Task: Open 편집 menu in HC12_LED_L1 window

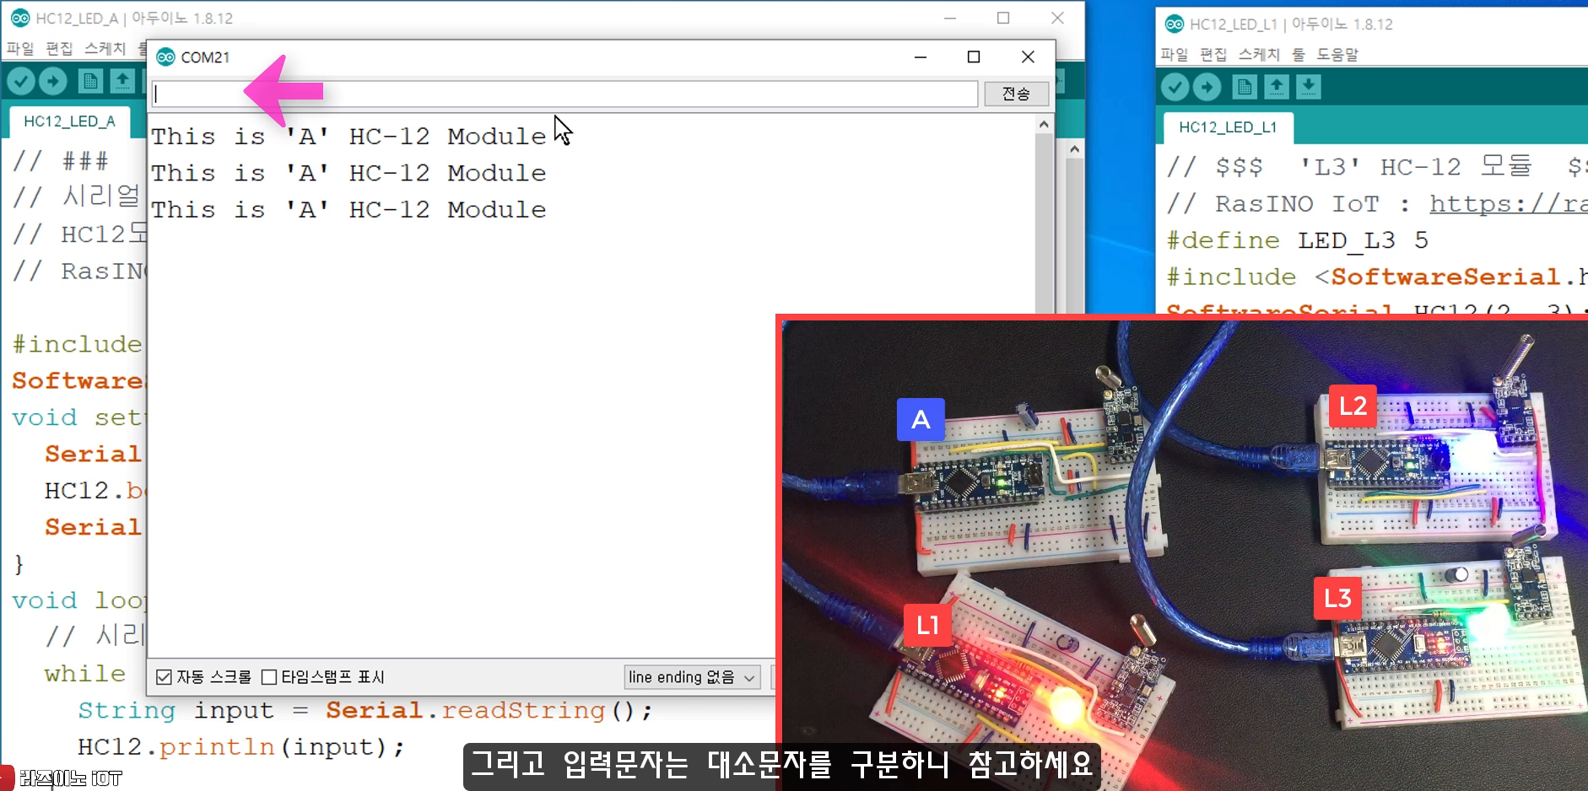Action: [1213, 54]
